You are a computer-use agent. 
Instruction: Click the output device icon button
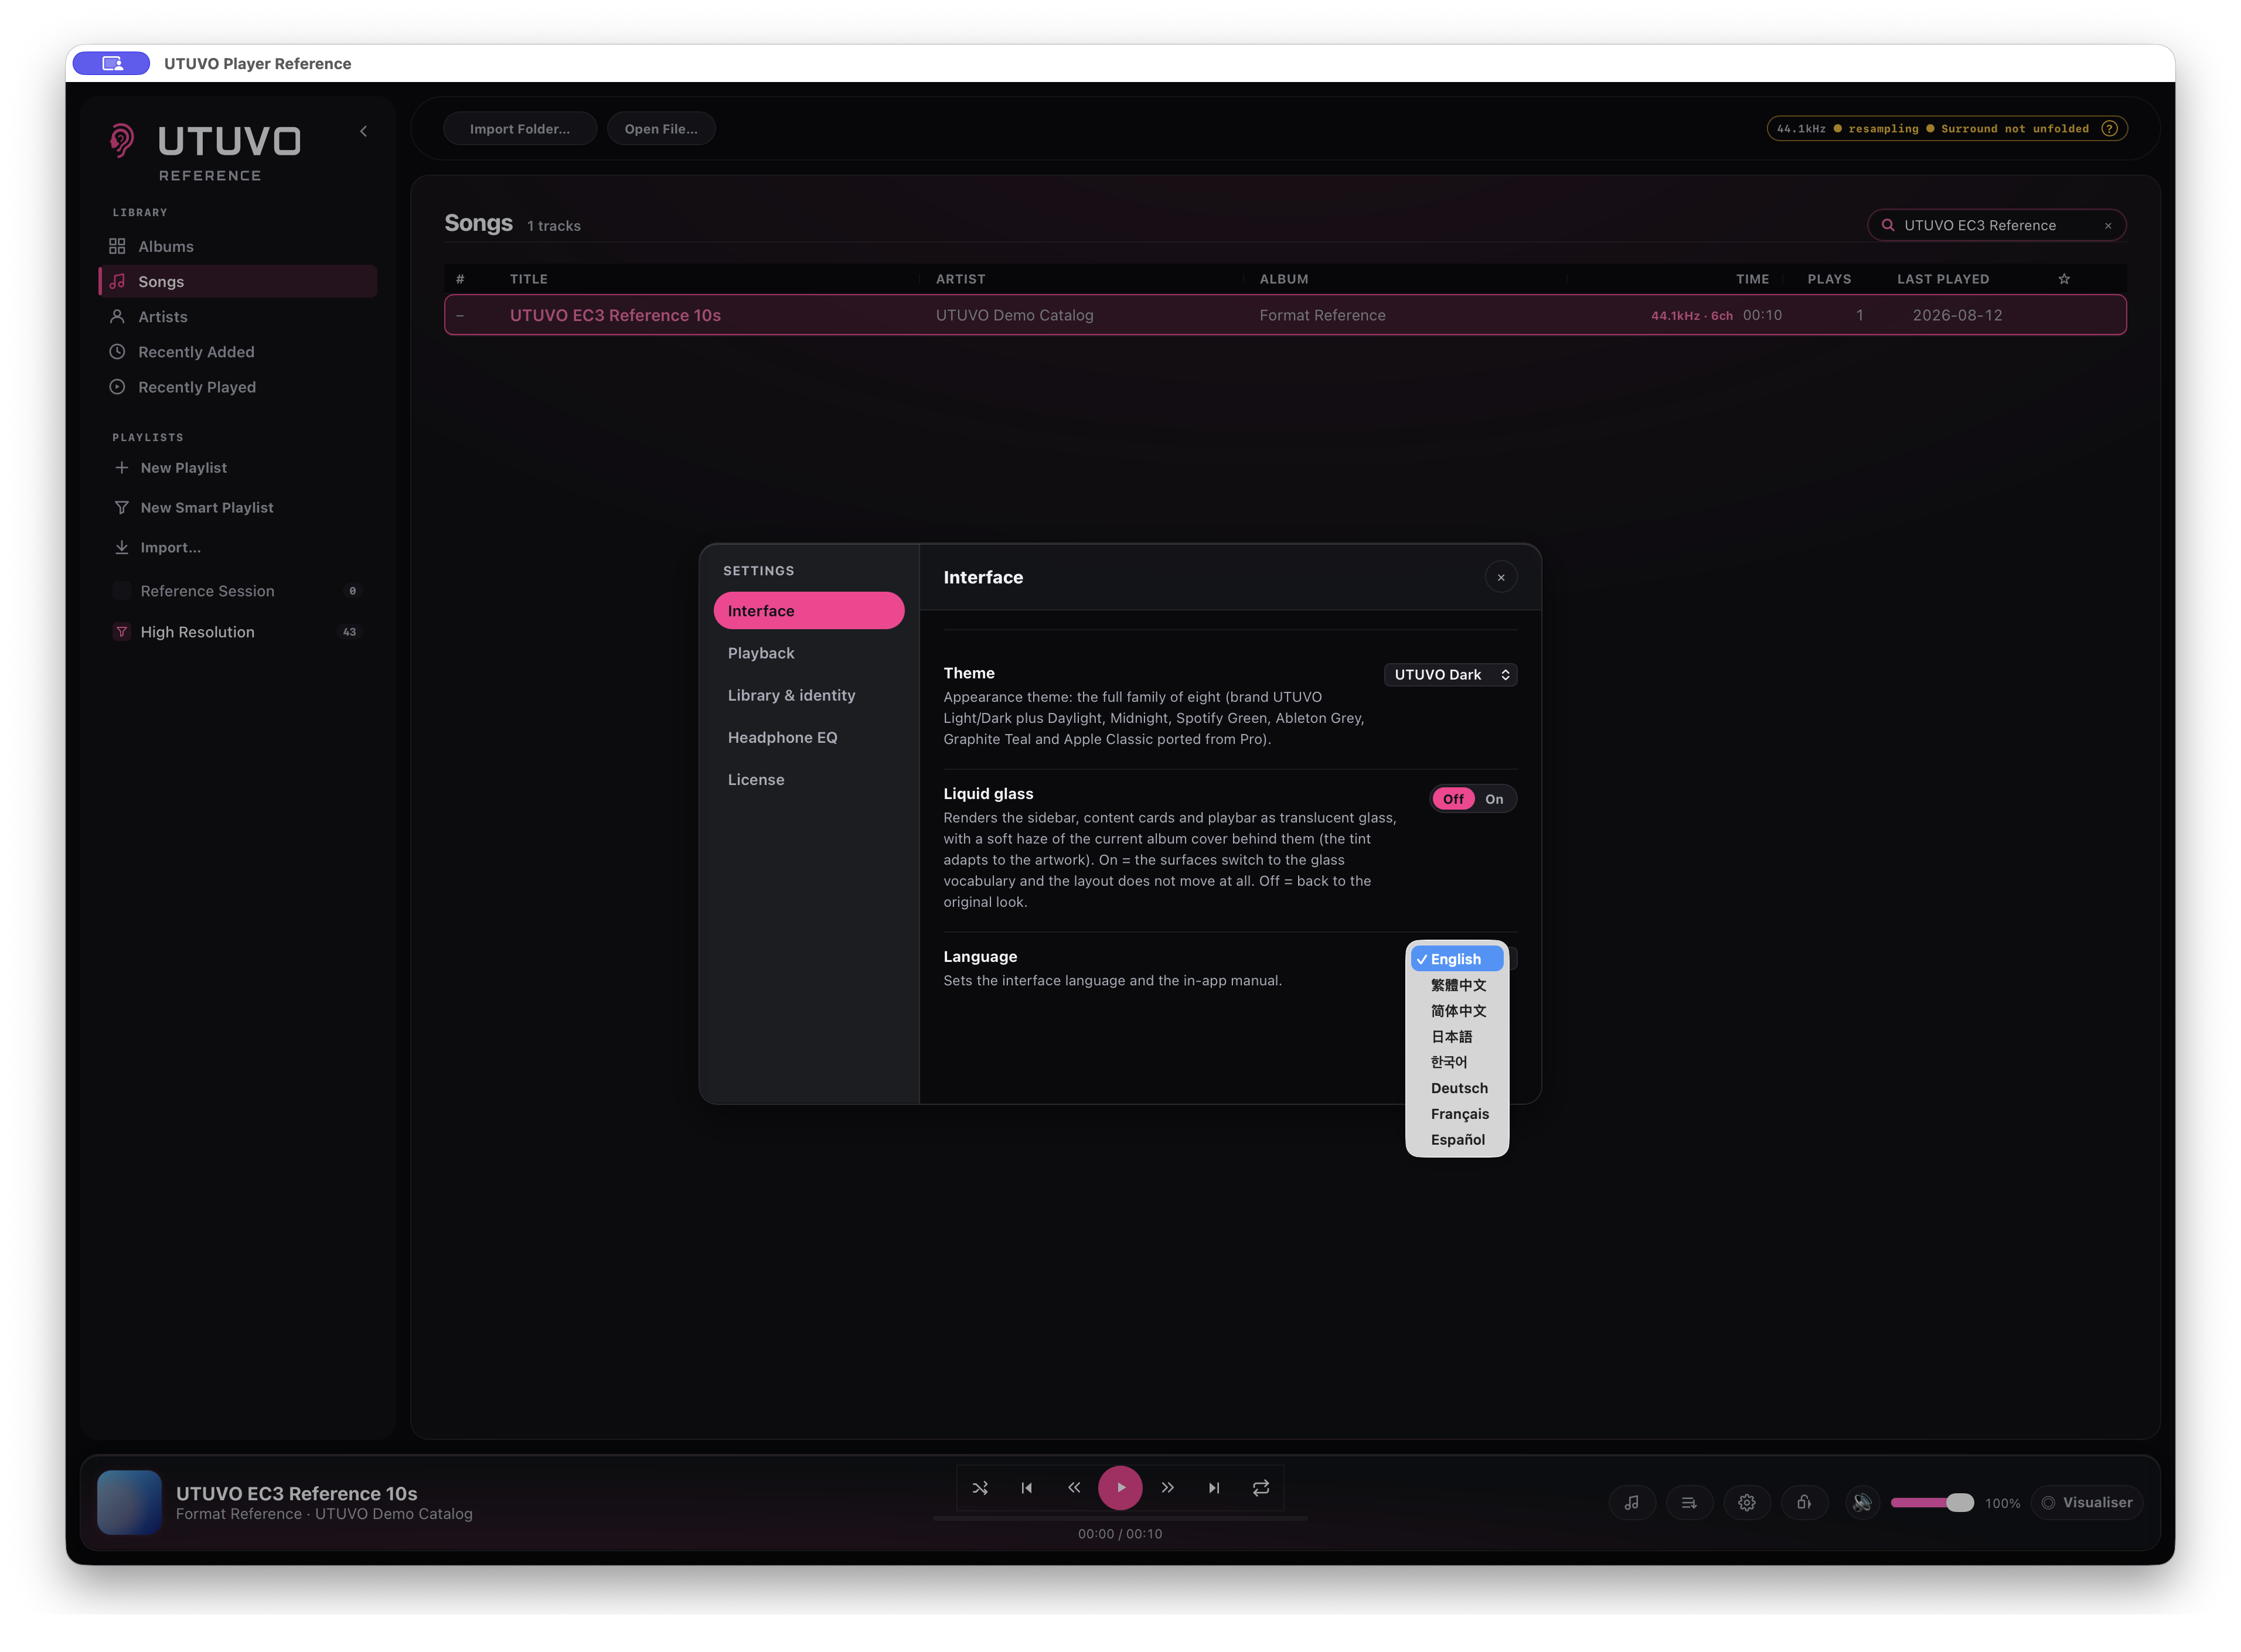point(1804,1503)
